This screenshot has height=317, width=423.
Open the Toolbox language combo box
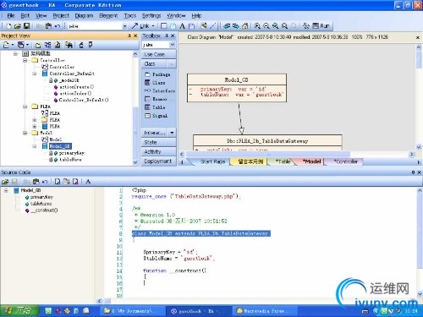point(158,45)
